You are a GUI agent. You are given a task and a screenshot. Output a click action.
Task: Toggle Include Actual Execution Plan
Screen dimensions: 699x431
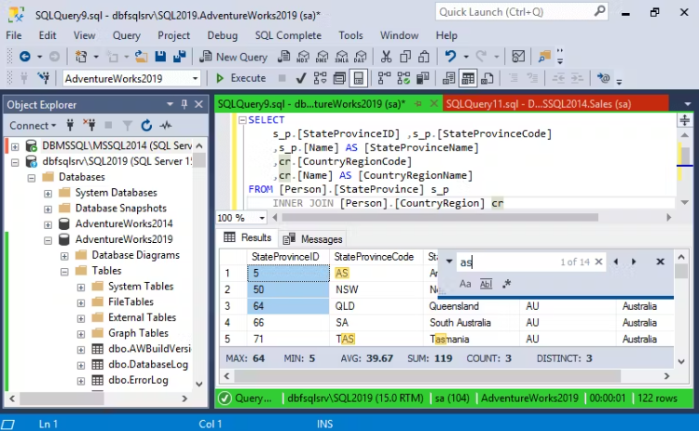click(384, 79)
